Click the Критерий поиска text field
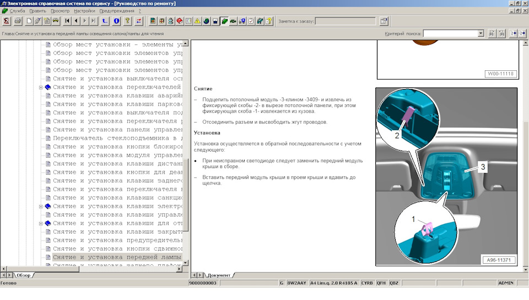The image size is (529, 300). 450,34
